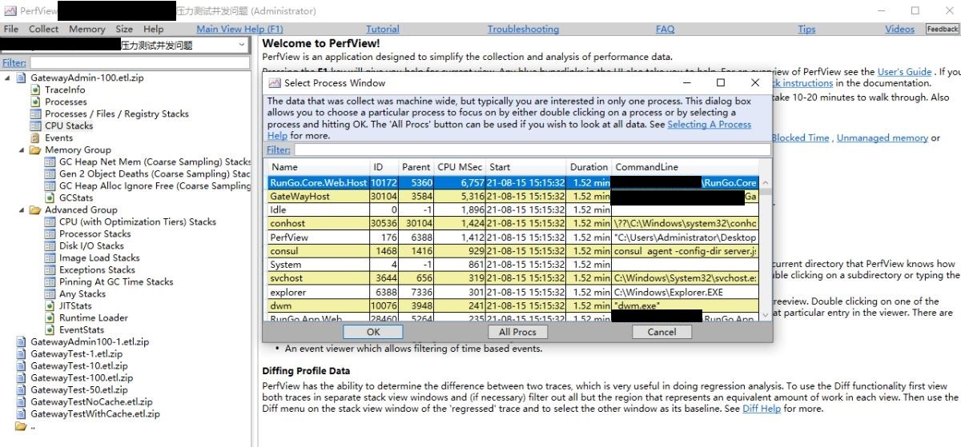
Task: Select the GateWayHost process row
Action: tap(513, 196)
